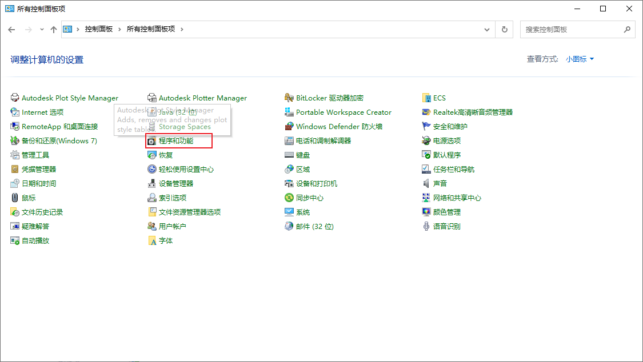This screenshot has height=362, width=643.
Task: Open the Autodesk Plot Style Manager icon
Action: click(x=15, y=98)
